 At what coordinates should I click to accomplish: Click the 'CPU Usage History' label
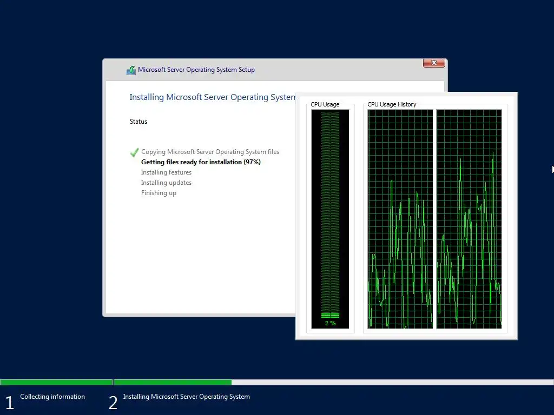392,104
